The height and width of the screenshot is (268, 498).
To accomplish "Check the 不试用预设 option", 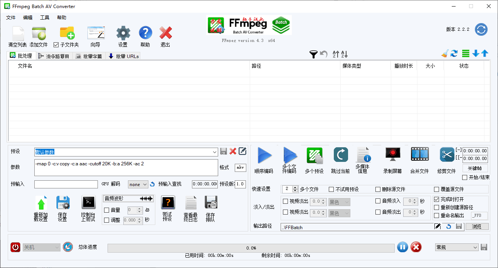I will [x=331, y=190].
